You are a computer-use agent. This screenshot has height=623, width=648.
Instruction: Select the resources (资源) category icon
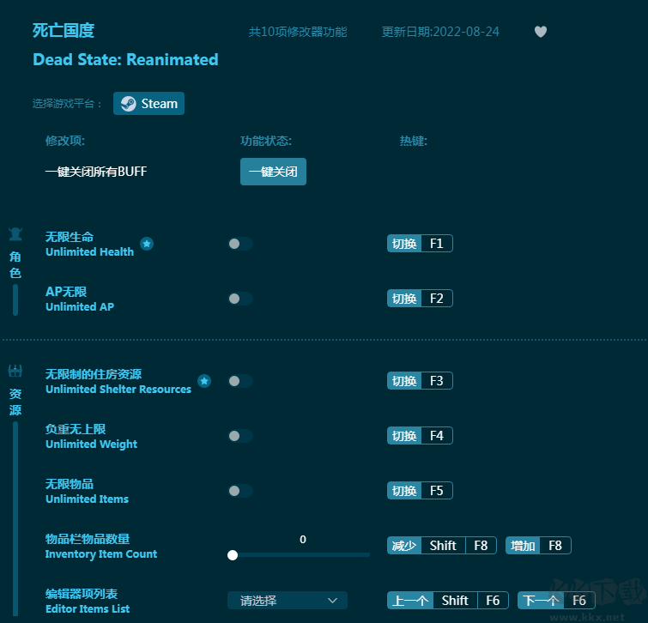pyautogui.click(x=15, y=372)
